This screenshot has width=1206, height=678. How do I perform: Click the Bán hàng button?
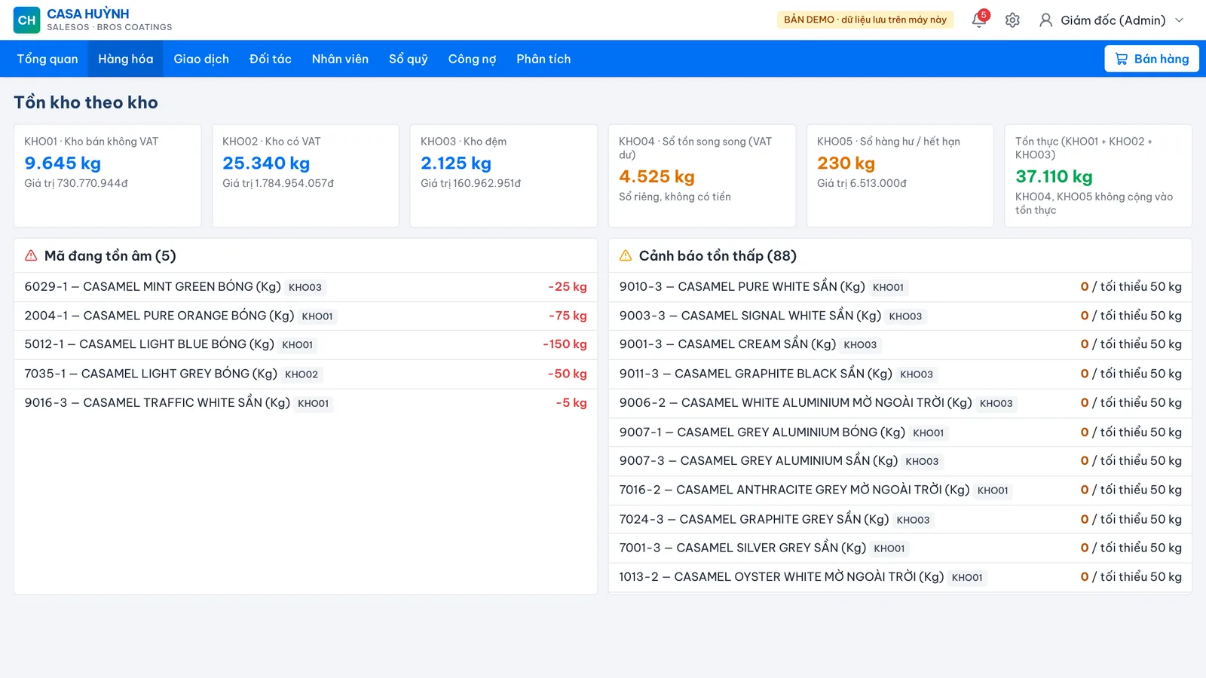click(1152, 59)
